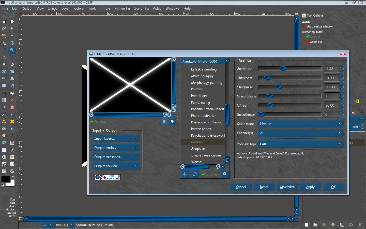The image size is (366, 229).
Task: Select the Crop tool
Action: 12,64
